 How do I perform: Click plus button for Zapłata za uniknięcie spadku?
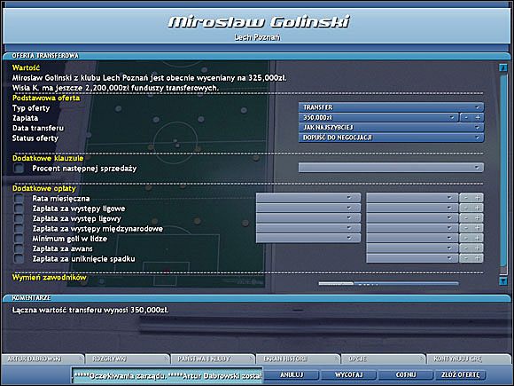point(478,258)
